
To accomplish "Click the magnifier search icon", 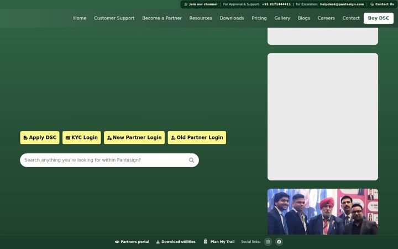I will pos(191,160).
